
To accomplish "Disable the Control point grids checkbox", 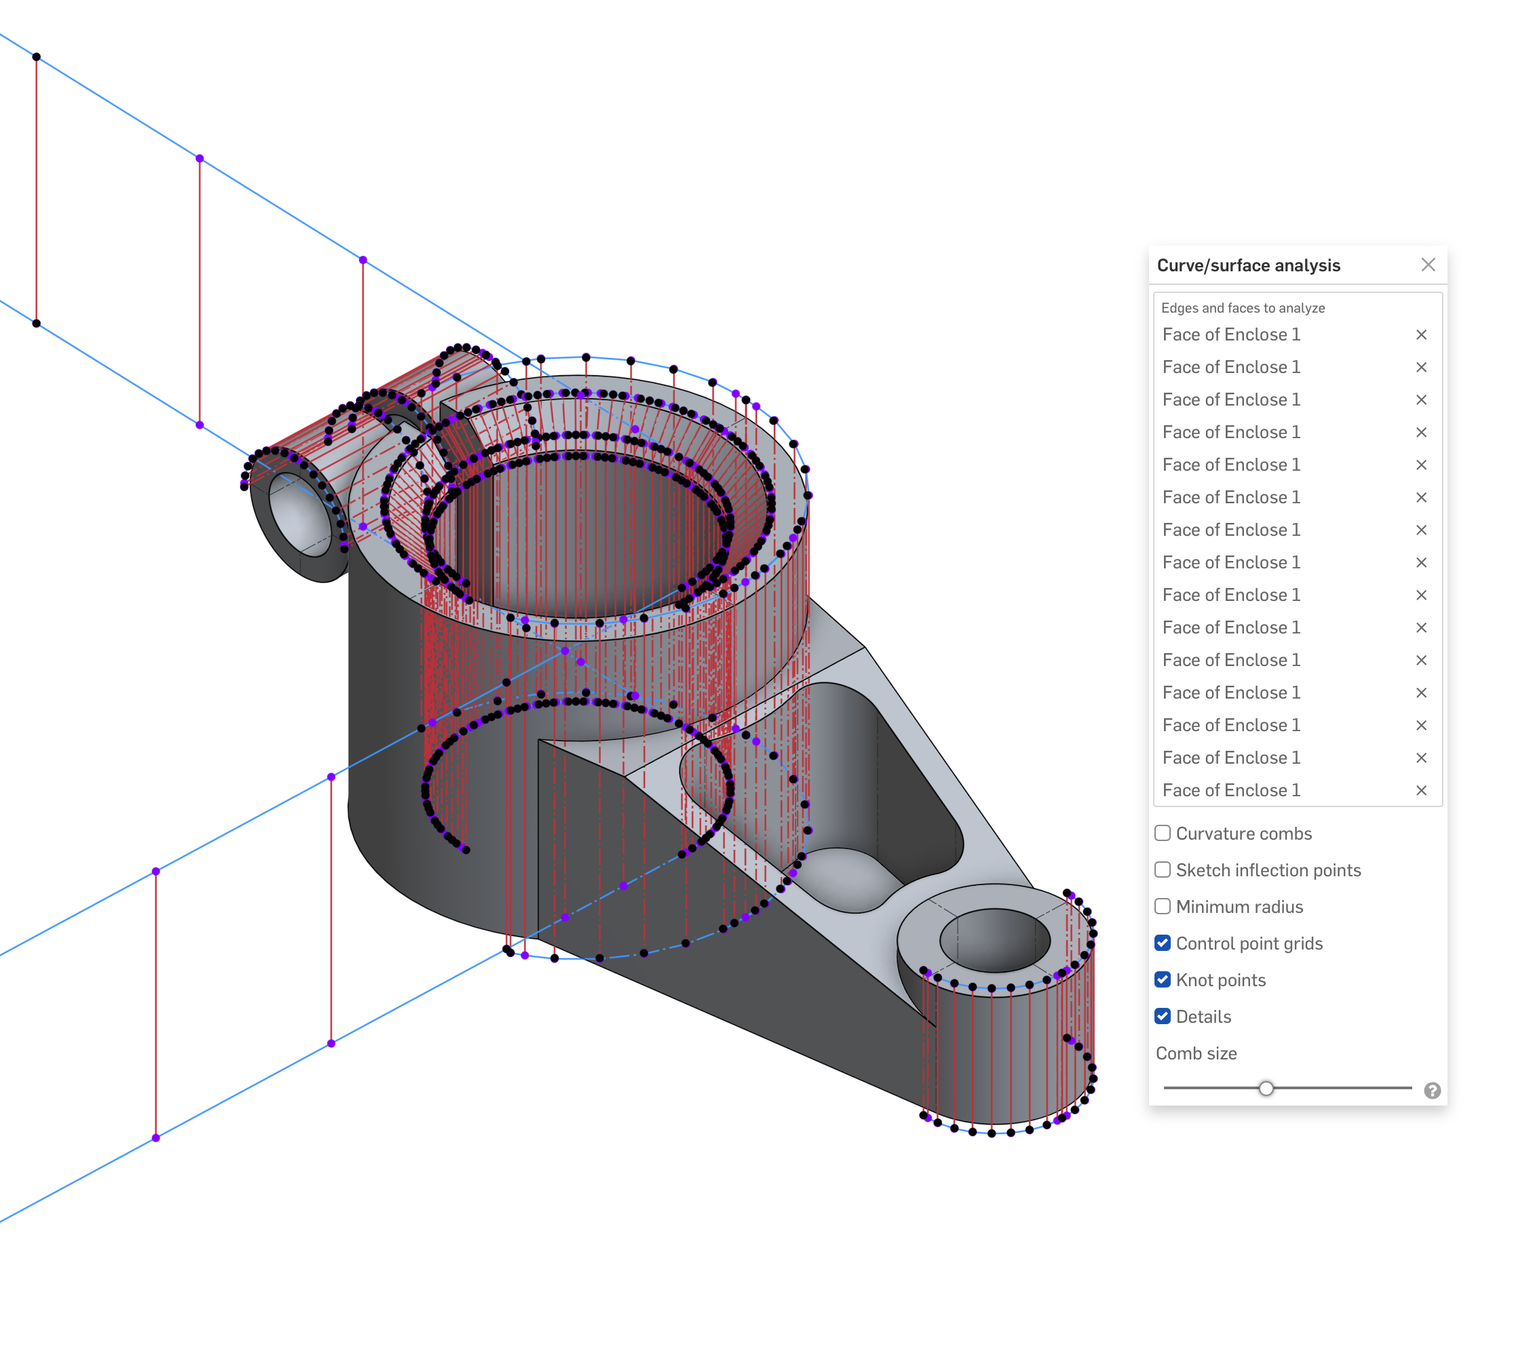I will (x=1162, y=943).
